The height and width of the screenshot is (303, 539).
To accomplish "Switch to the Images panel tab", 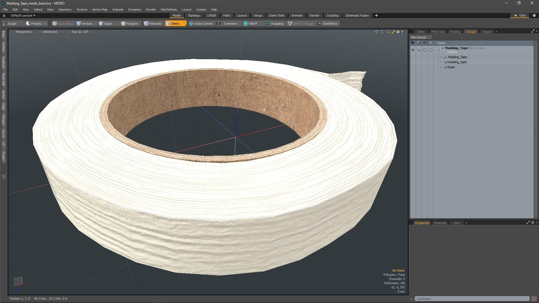I will (487, 32).
